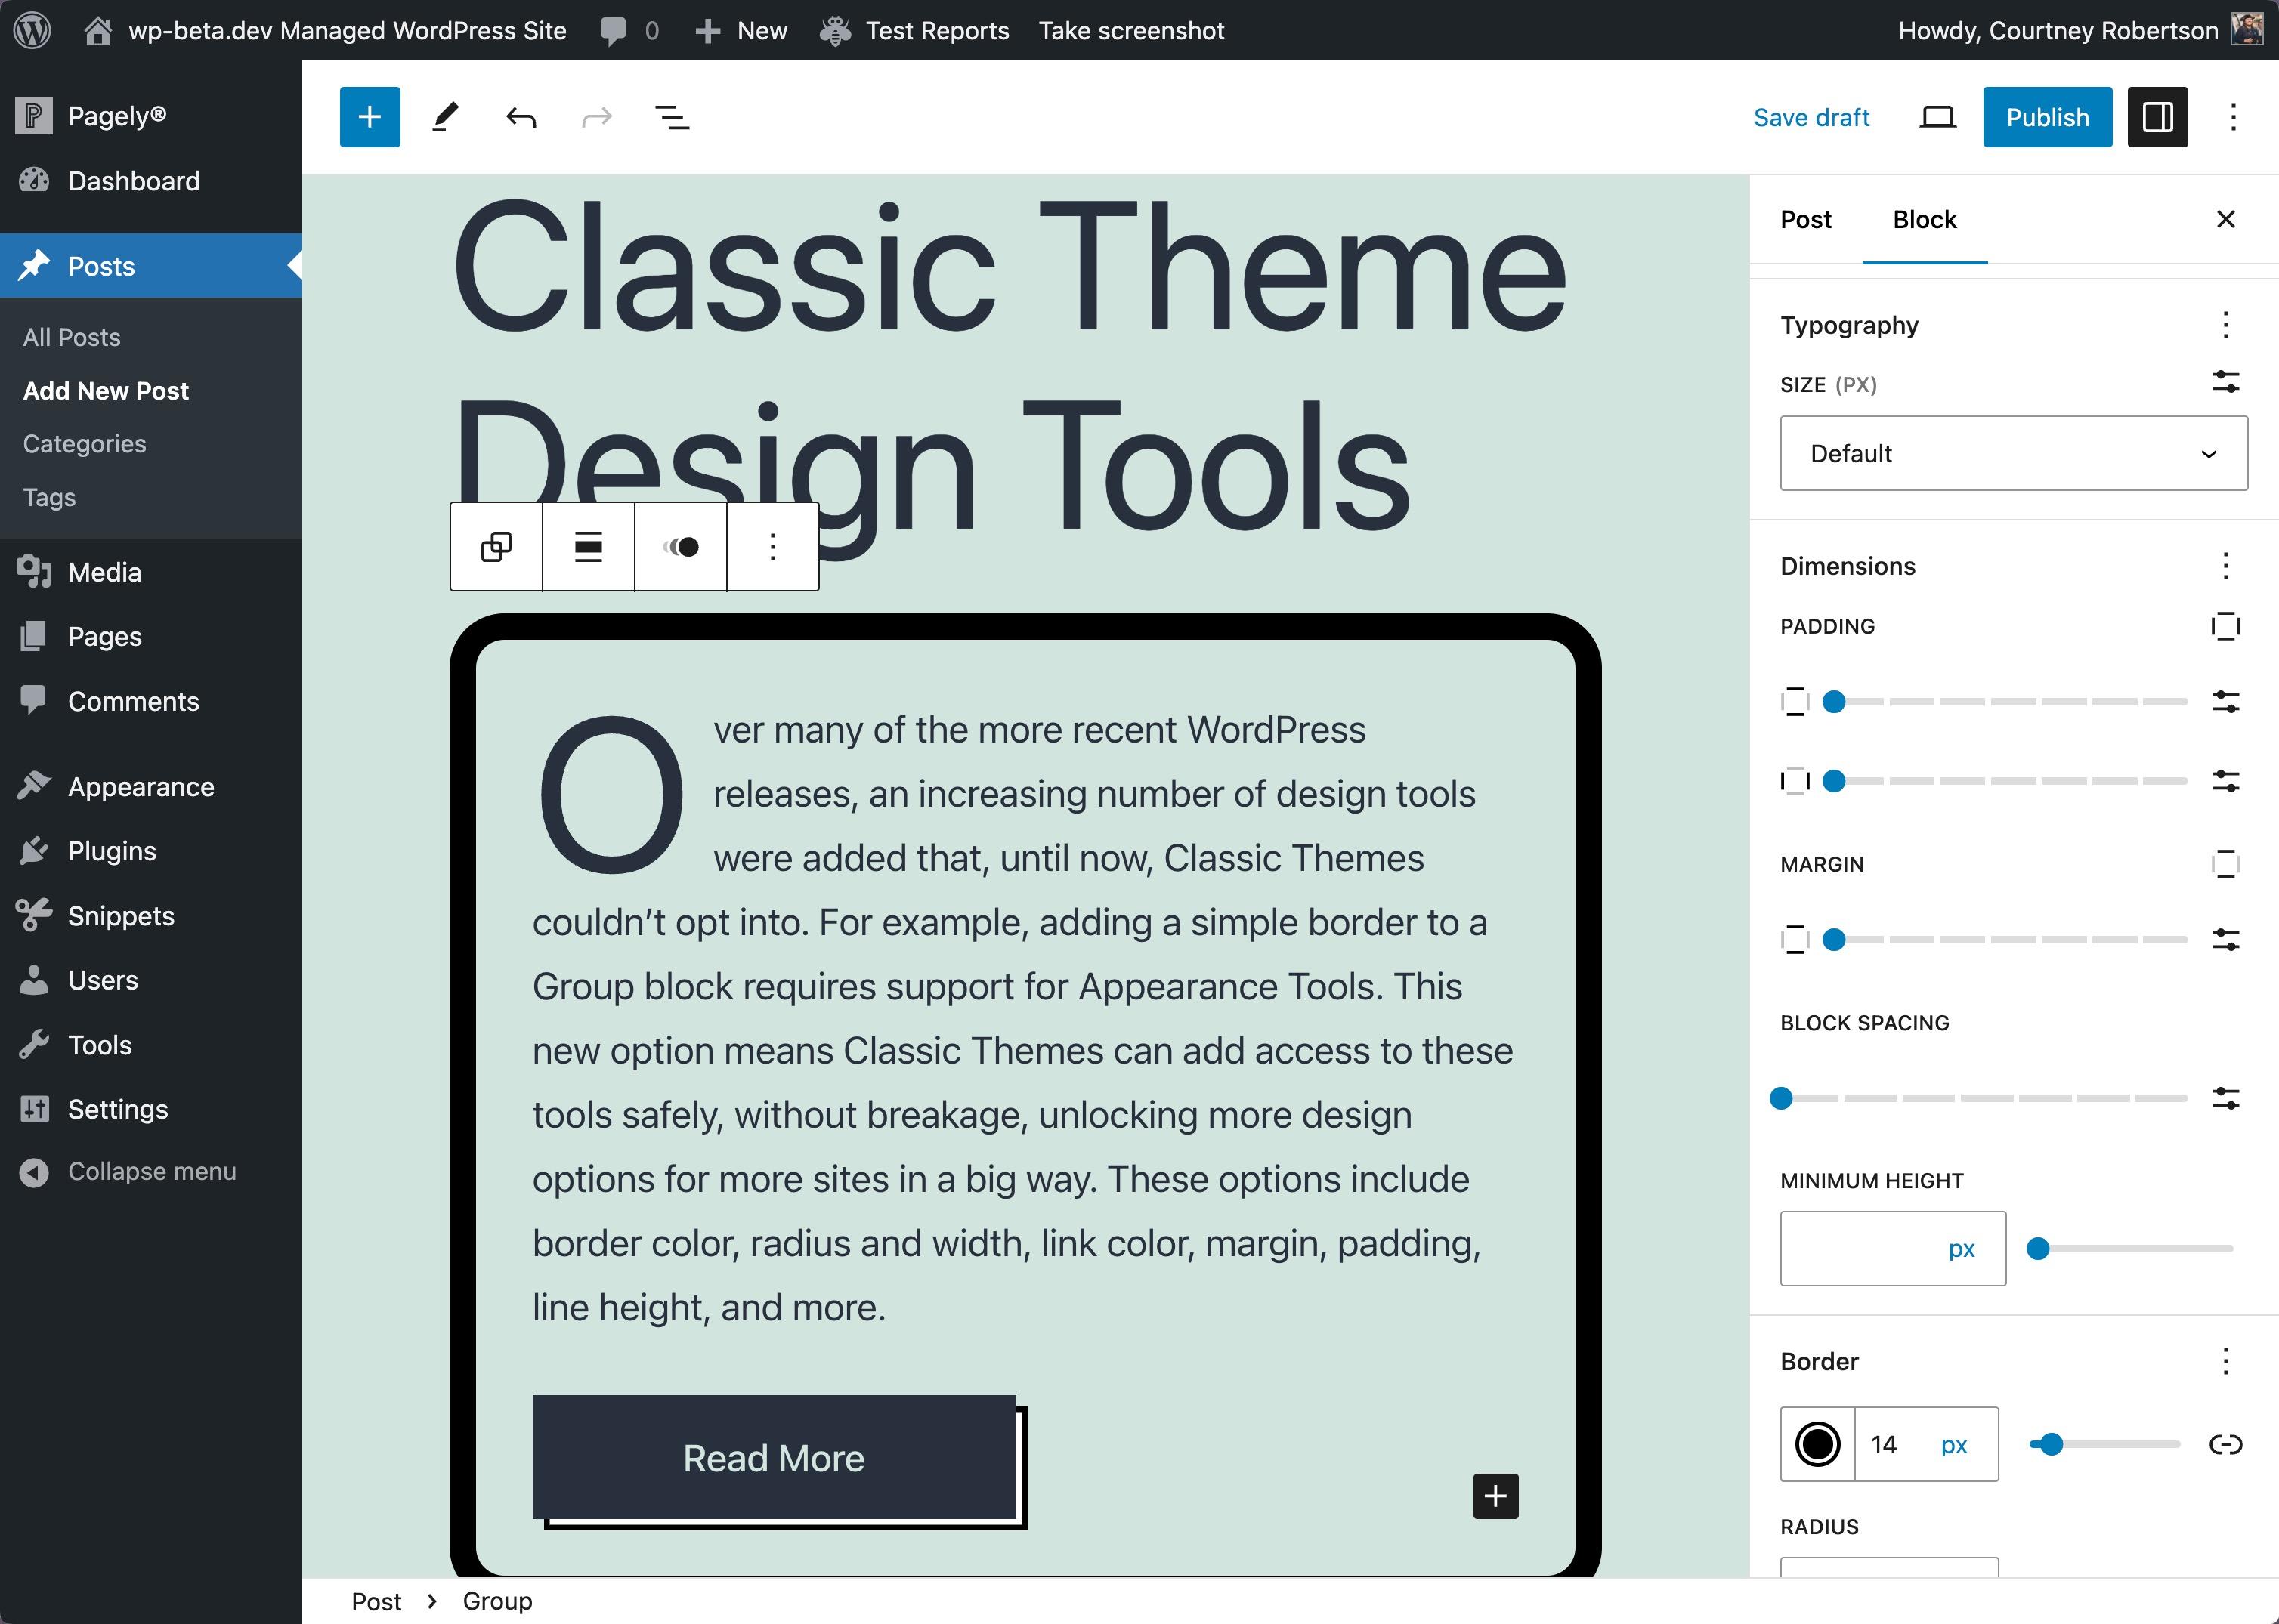Click the blue block inserter plus button

pyautogui.click(x=370, y=117)
